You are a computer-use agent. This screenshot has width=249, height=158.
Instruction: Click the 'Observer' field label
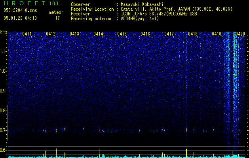pyautogui.click(x=80, y=4)
